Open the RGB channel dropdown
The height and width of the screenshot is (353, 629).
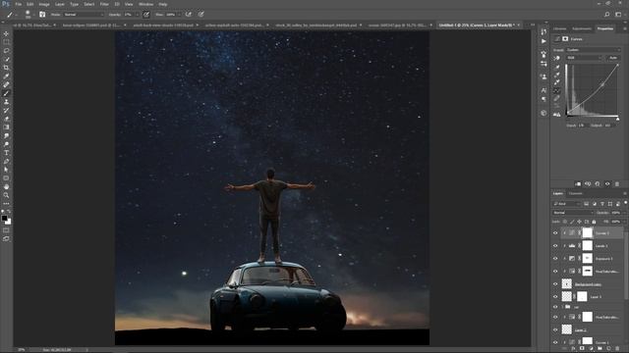[x=584, y=58]
